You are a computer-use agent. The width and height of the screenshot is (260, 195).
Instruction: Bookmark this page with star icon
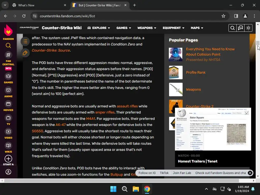click(x=223, y=16)
